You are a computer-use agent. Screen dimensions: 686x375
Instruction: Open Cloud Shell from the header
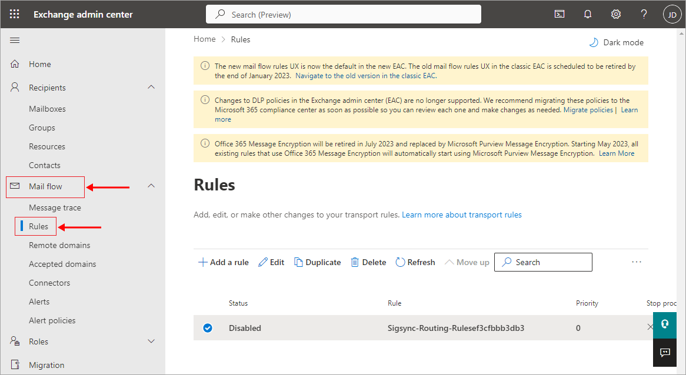coord(559,15)
